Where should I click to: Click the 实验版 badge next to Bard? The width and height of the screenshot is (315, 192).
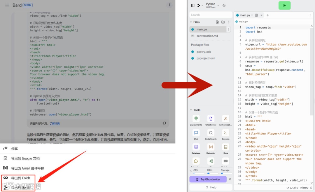[27, 5]
